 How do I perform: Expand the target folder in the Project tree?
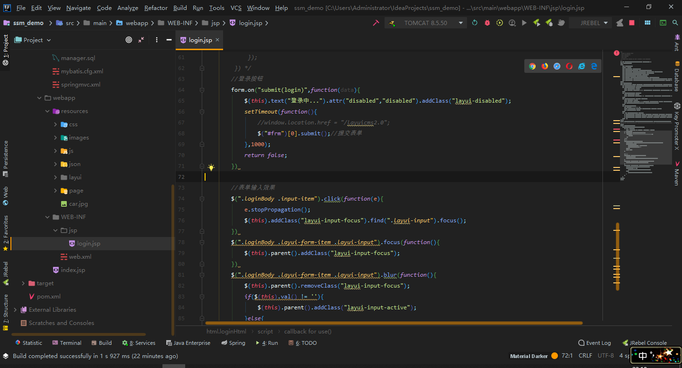coord(23,283)
